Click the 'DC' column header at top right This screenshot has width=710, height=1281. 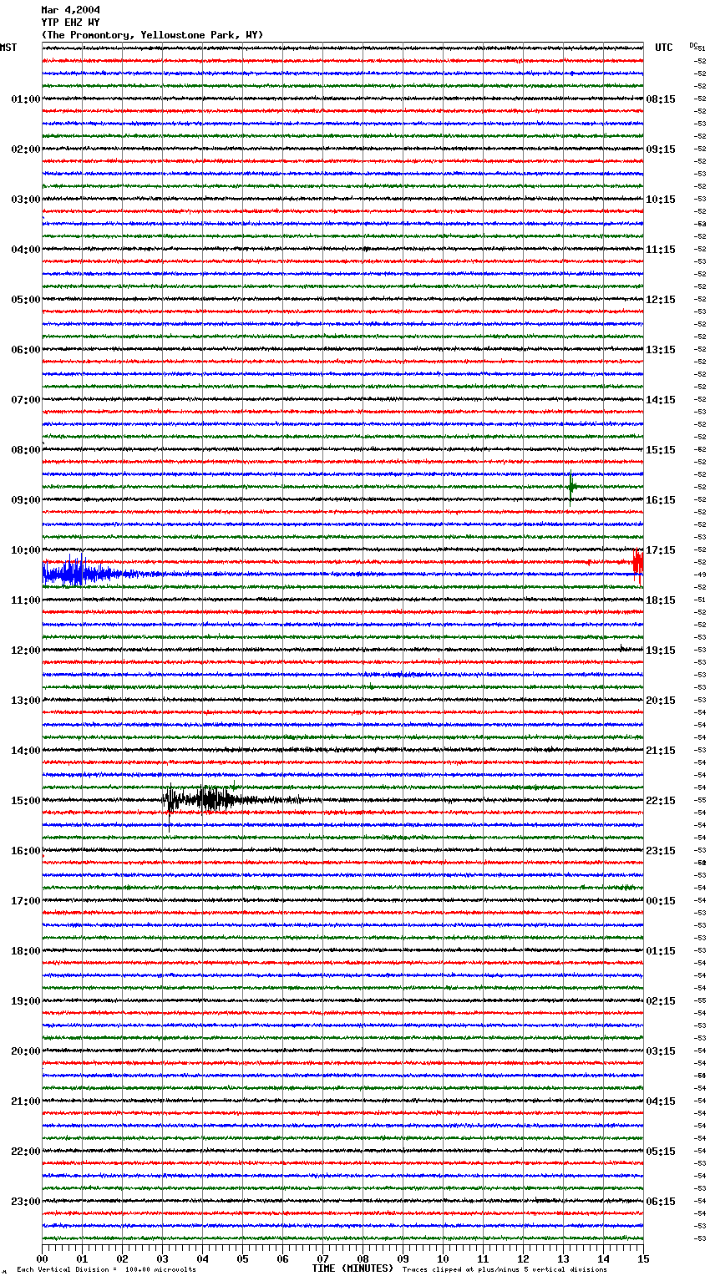pyautogui.click(x=693, y=46)
